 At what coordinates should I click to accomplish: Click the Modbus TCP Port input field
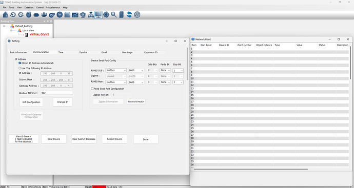tap(56, 93)
